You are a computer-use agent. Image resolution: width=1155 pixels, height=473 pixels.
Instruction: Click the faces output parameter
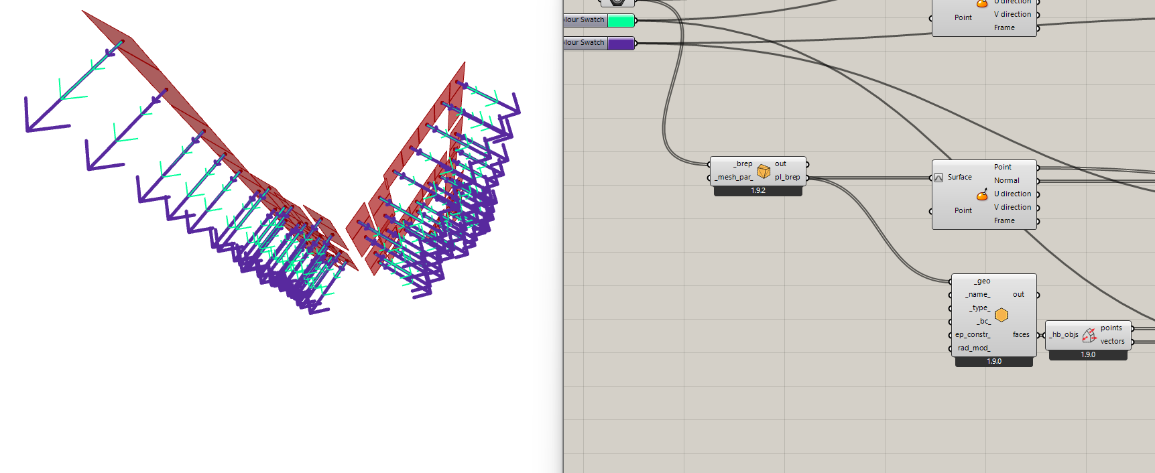coord(1021,335)
